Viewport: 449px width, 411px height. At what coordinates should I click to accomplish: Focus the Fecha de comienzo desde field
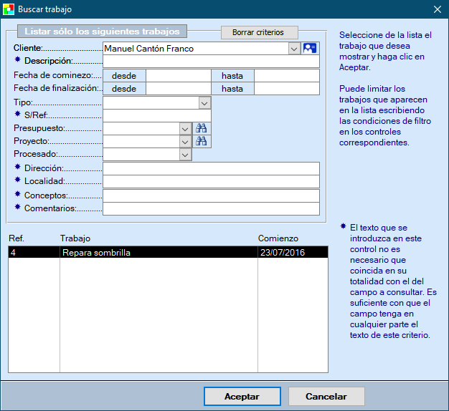tap(178, 75)
